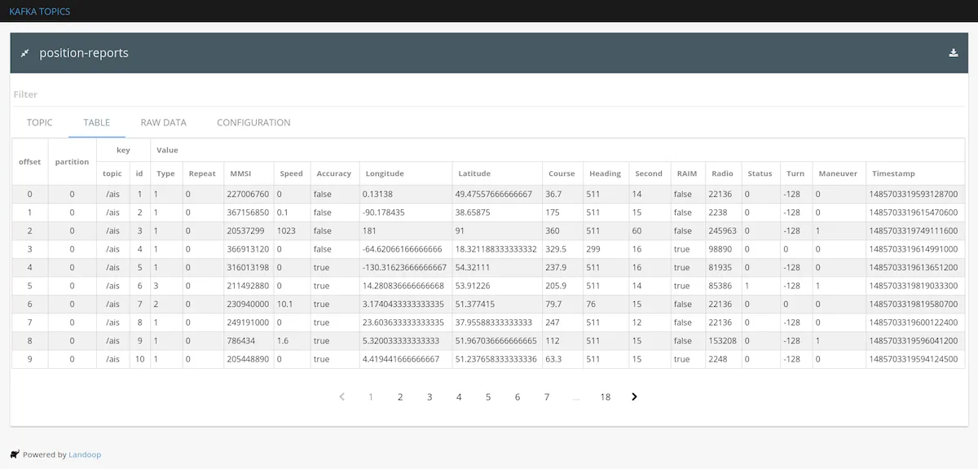Image resolution: width=978 pixels, height=469 pixels.
Task: Select MMSI cell 211492880
Action: pos(248,286)
